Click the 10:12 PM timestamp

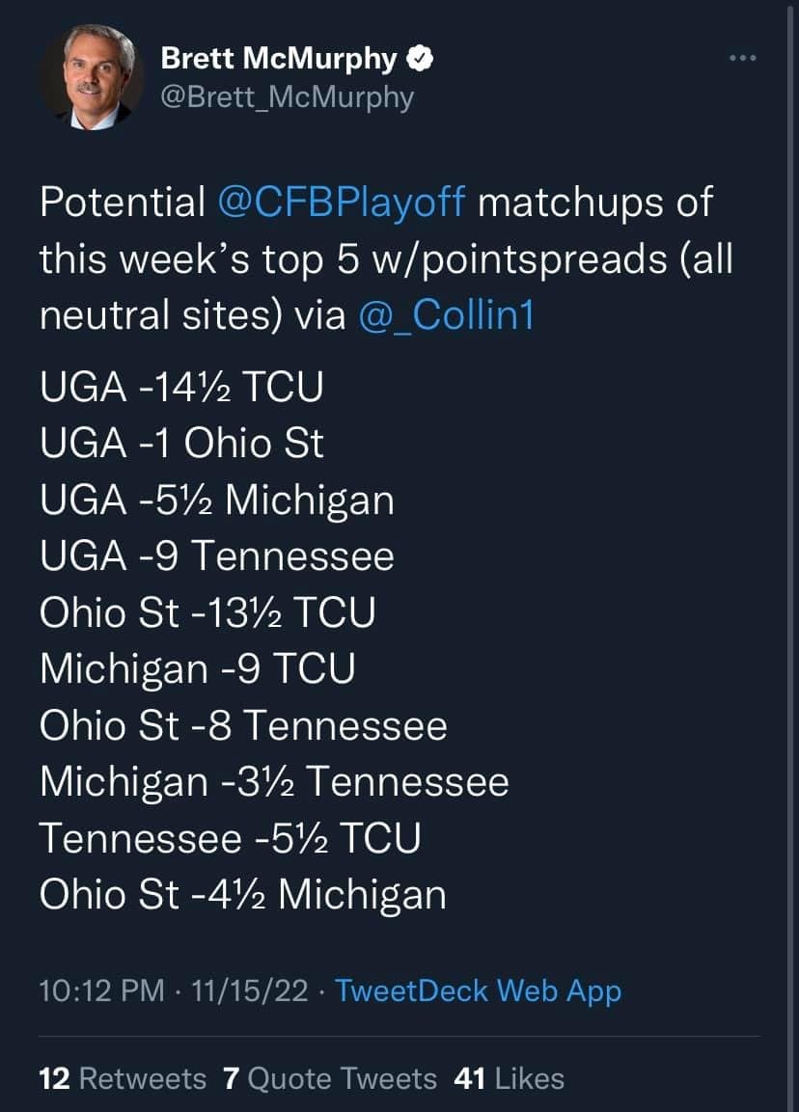pos(101,990)
